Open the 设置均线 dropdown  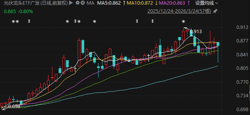pos(206,3)
